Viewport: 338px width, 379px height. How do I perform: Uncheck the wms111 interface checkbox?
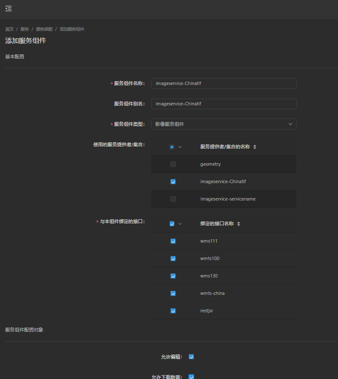click(173, 241)
